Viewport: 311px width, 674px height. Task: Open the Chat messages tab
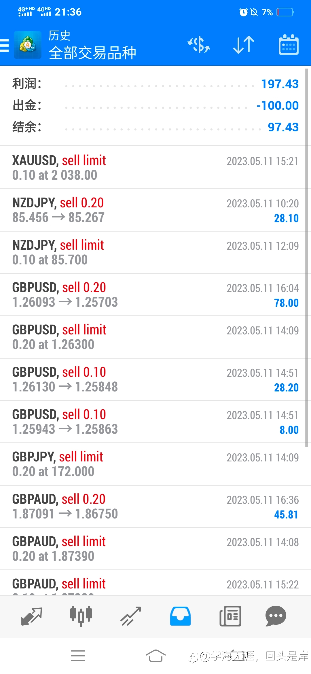(276, 616)
